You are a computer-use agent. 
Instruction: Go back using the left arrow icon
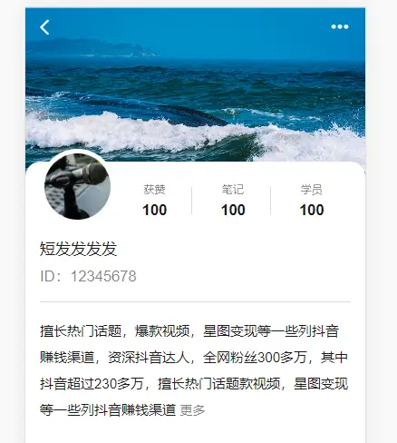(44, 27)
